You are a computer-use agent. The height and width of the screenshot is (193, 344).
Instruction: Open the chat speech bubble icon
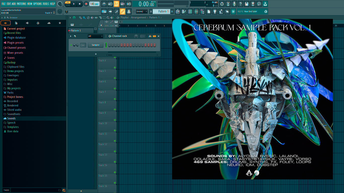(259, 4)
